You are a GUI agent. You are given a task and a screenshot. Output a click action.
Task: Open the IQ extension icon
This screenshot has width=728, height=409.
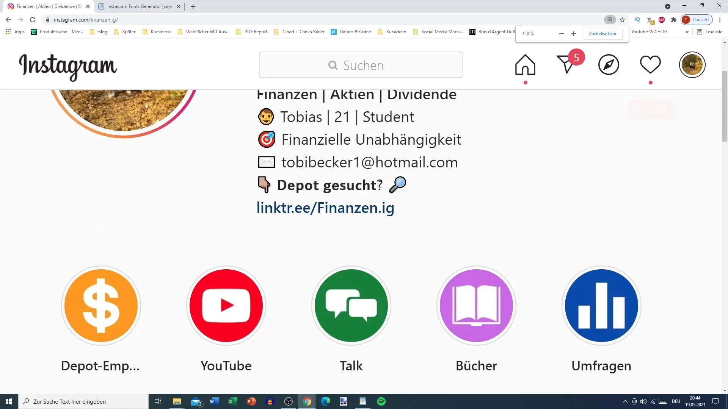tap(637, 20)
